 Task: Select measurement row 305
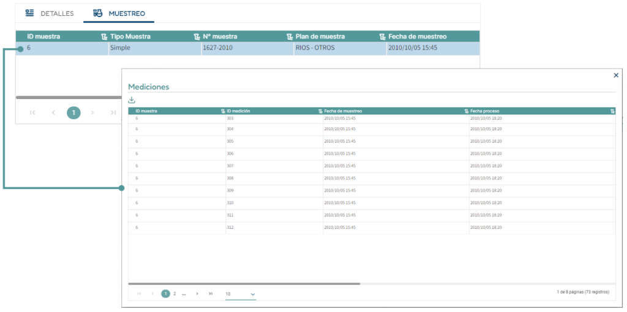click(x=372, y=141)
